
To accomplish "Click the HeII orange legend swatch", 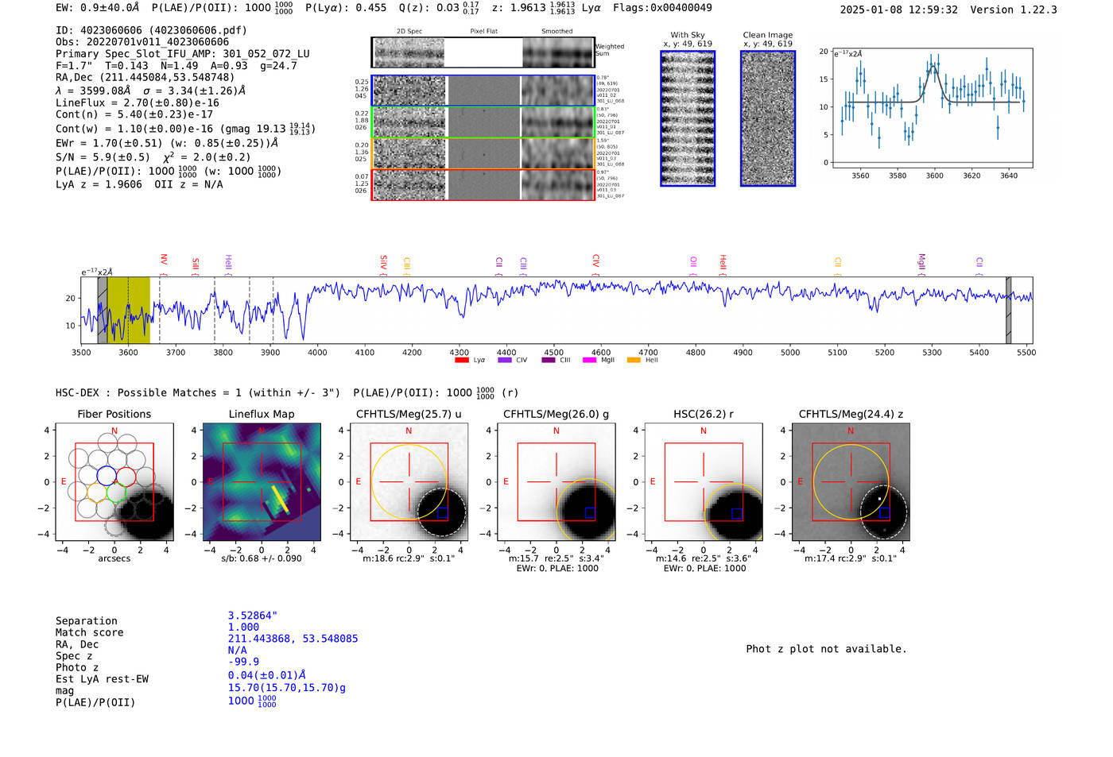I will (634, 360).
